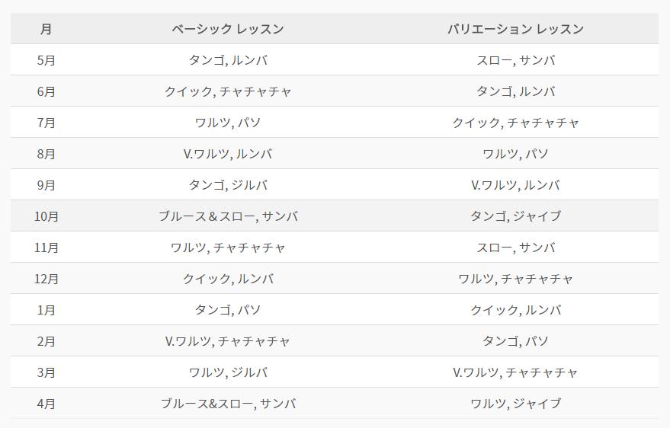Screen dimensions: 670x428
Task: Click the 月 column header
Action: click(x=46, y=29)
